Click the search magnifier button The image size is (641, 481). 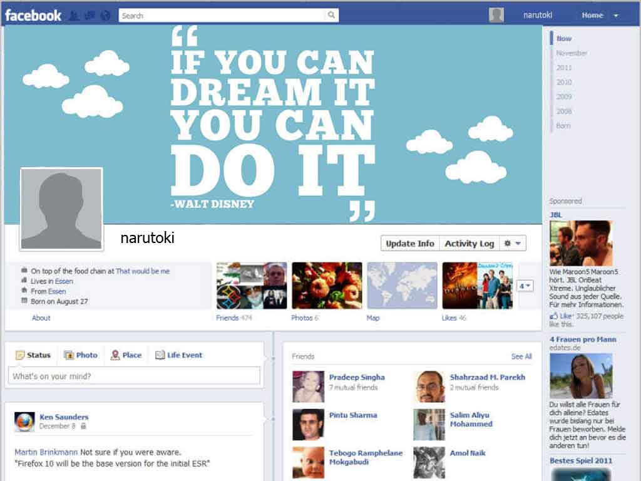pos(332,15)
